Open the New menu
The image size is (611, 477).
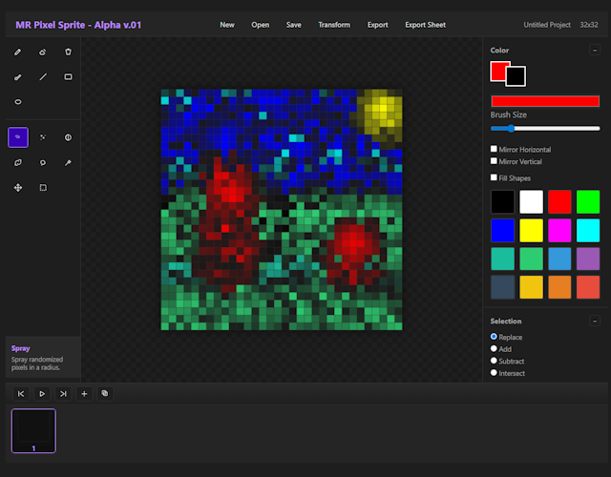point(227,25)
